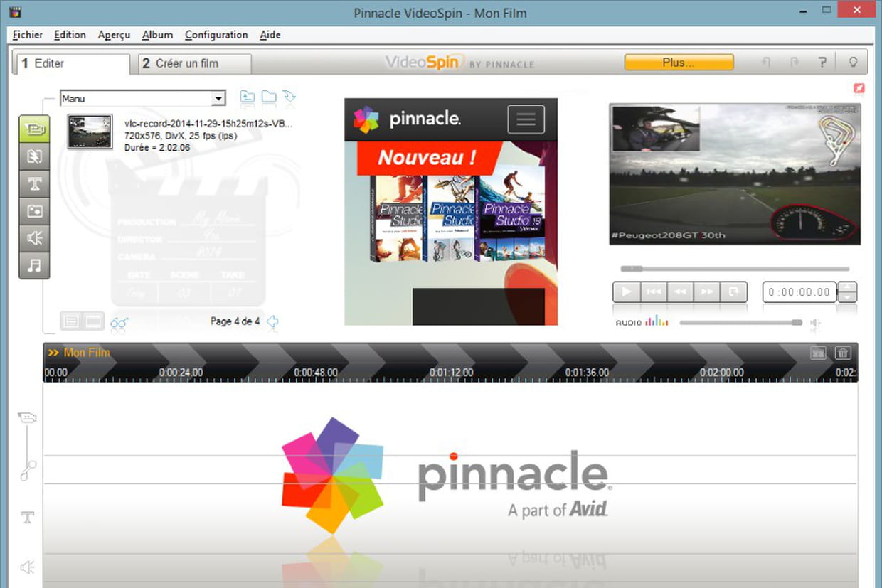Rewind the preview video
Screen dimensions: 882x588
(x=680, y=292)
